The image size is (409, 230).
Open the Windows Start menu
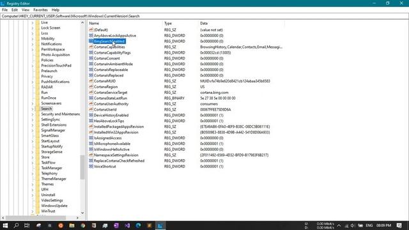point(5,226)
